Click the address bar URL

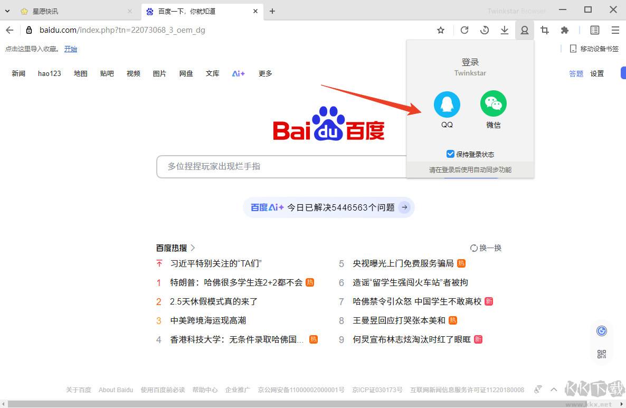pyautogui.click(x=122, y=30)
